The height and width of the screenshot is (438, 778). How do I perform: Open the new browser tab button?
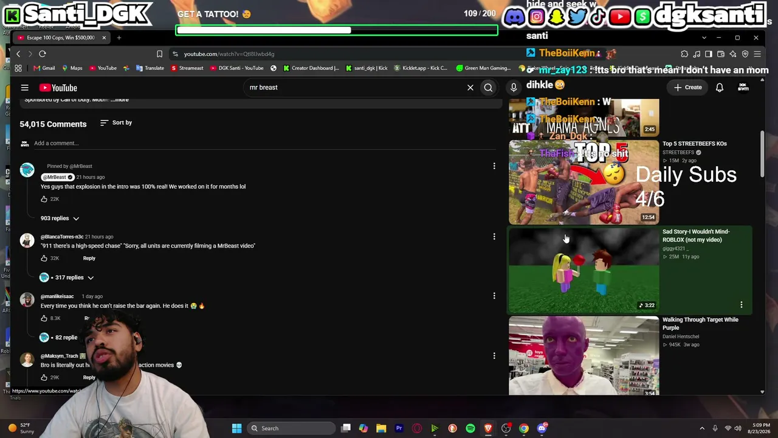click(119, 38)
